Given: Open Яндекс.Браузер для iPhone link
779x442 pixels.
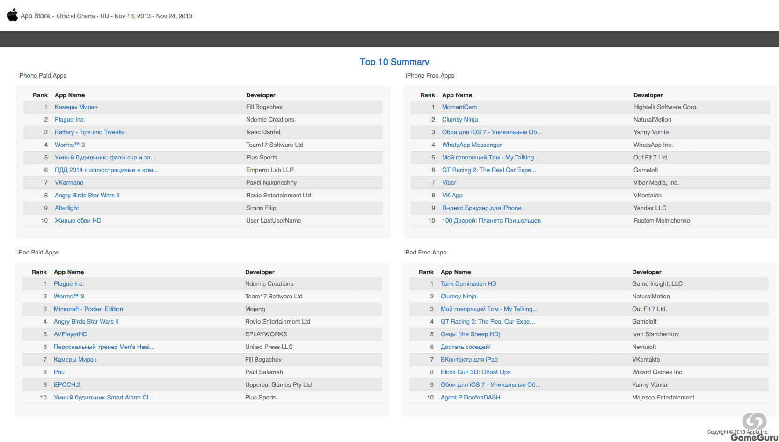Looking at the screenshot, I should click(481, 208).
